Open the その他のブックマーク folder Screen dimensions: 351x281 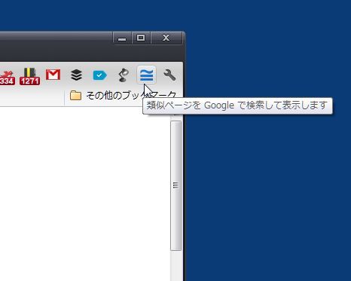(x=124, y=96)
